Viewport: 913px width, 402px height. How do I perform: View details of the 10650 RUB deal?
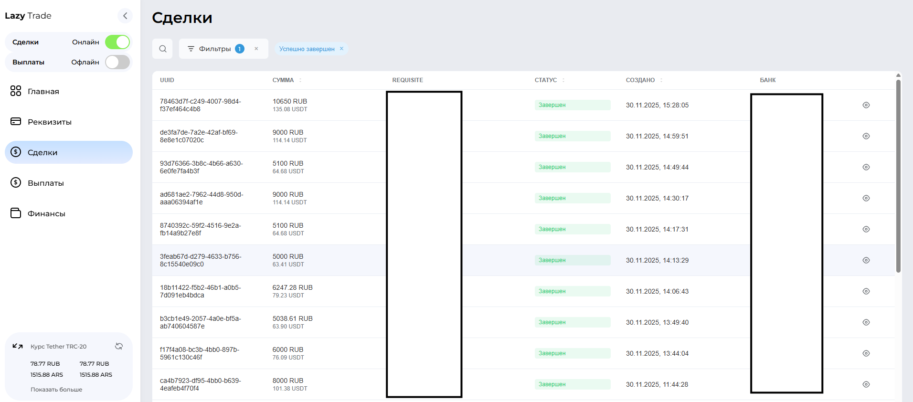tap(866, 105)
